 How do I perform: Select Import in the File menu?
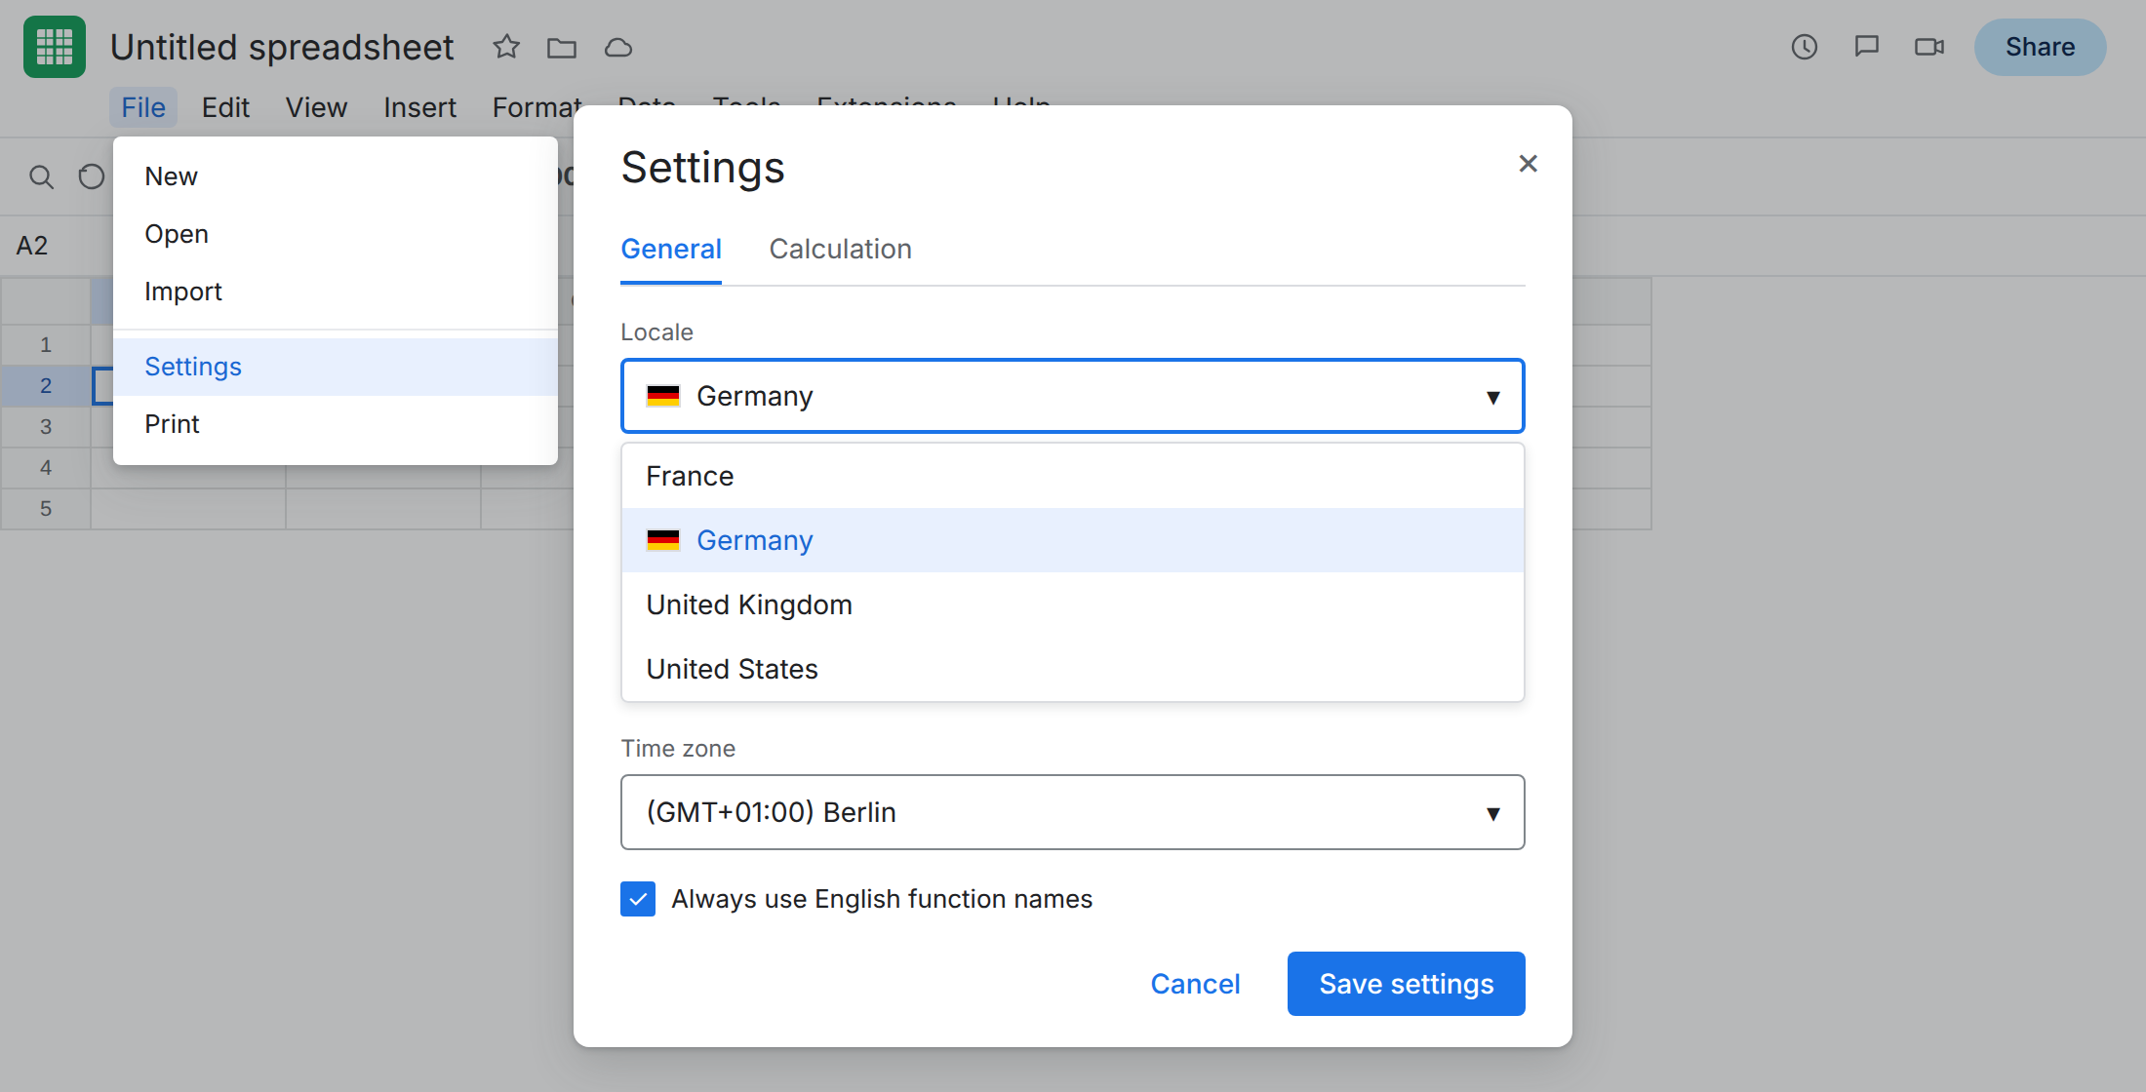pyautogui.click(x=336, y=292)
